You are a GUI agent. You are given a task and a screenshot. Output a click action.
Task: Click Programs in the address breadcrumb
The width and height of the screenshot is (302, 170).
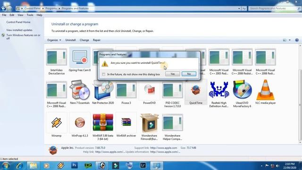(x=51, y=8)
